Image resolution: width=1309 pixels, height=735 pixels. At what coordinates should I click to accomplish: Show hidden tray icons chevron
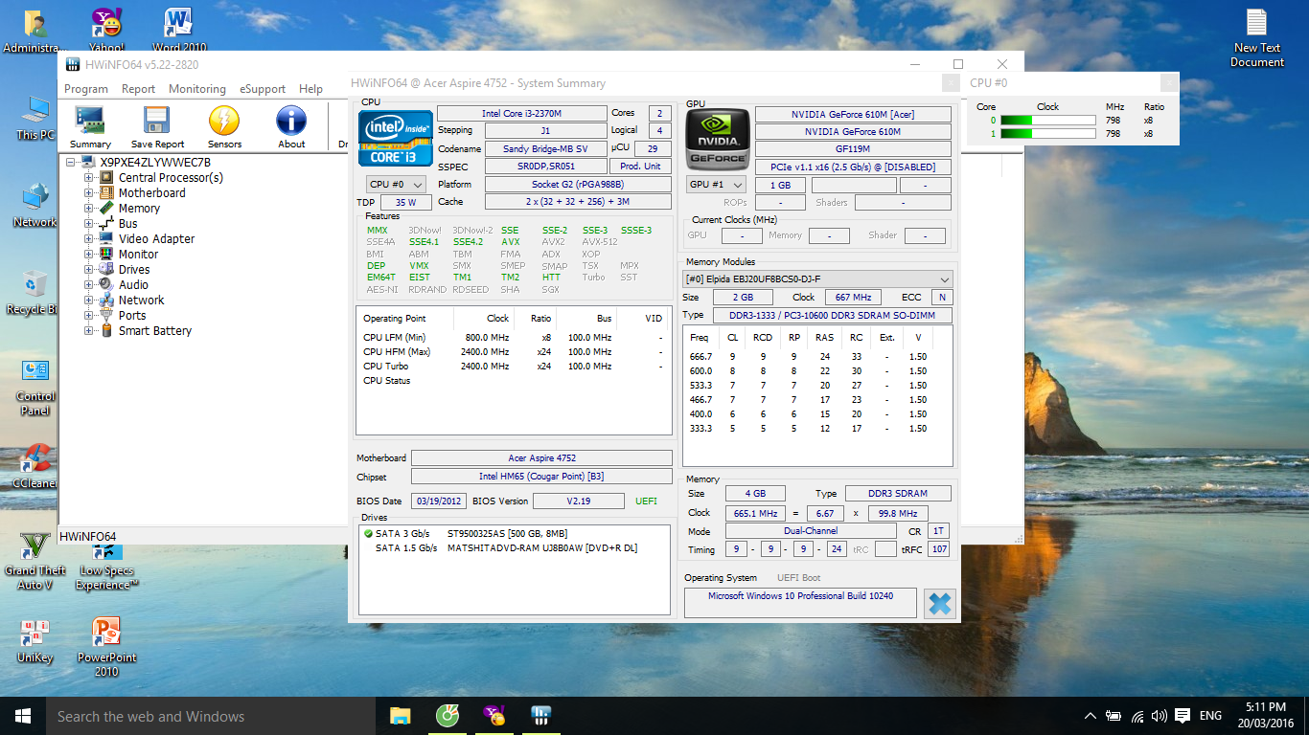tap(1091, 716)
